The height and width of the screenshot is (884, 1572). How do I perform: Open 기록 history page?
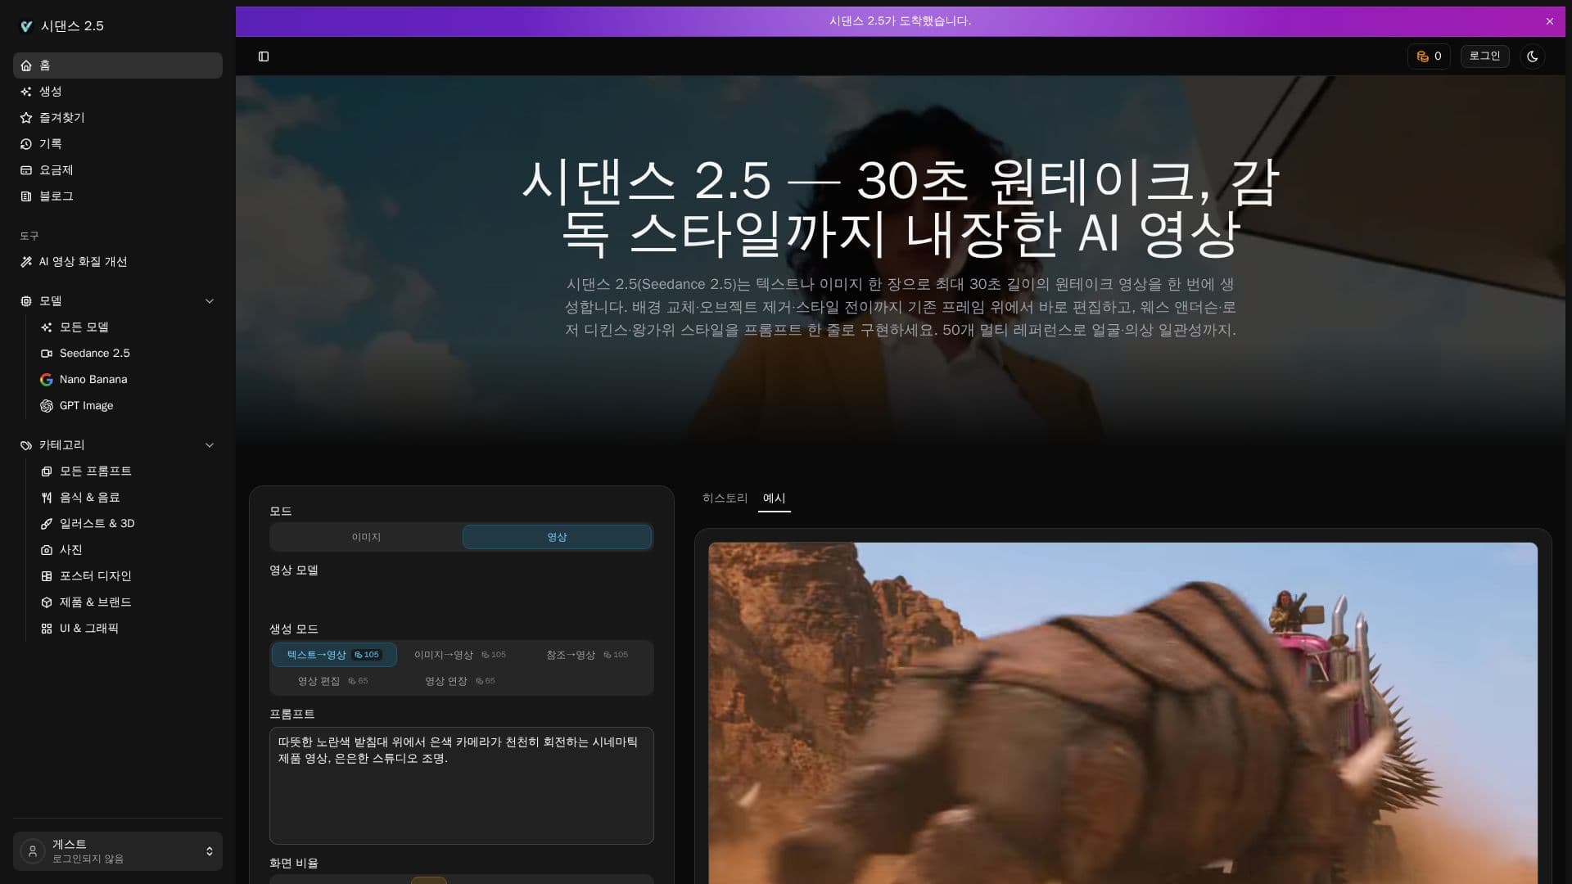click(x=118, y=144)
